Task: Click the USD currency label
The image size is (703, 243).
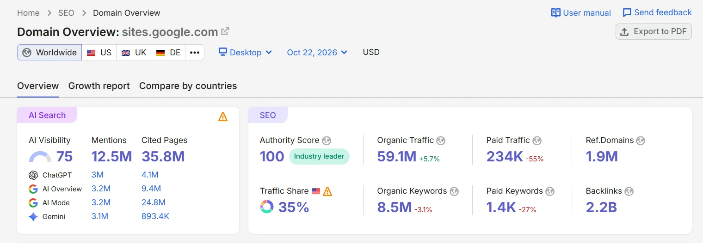Action: coord(371,52)
